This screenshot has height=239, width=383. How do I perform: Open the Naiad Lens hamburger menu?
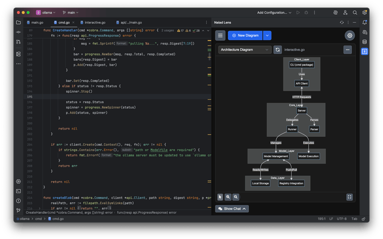220,35
